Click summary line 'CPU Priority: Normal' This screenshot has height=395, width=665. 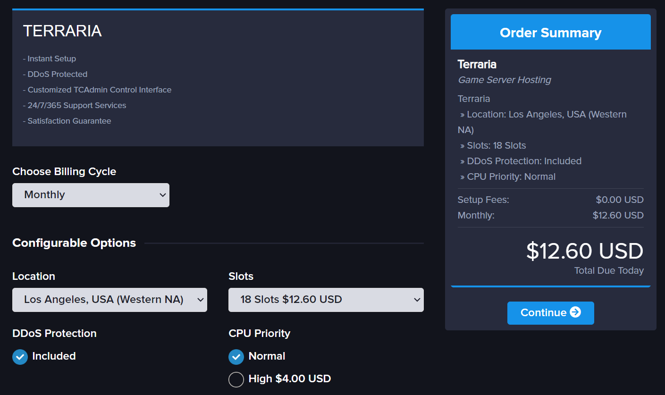[508, 176]
